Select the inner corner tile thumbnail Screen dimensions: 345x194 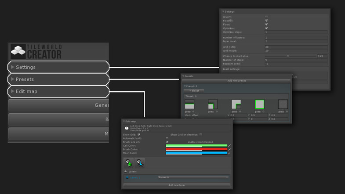click(236, 104)
